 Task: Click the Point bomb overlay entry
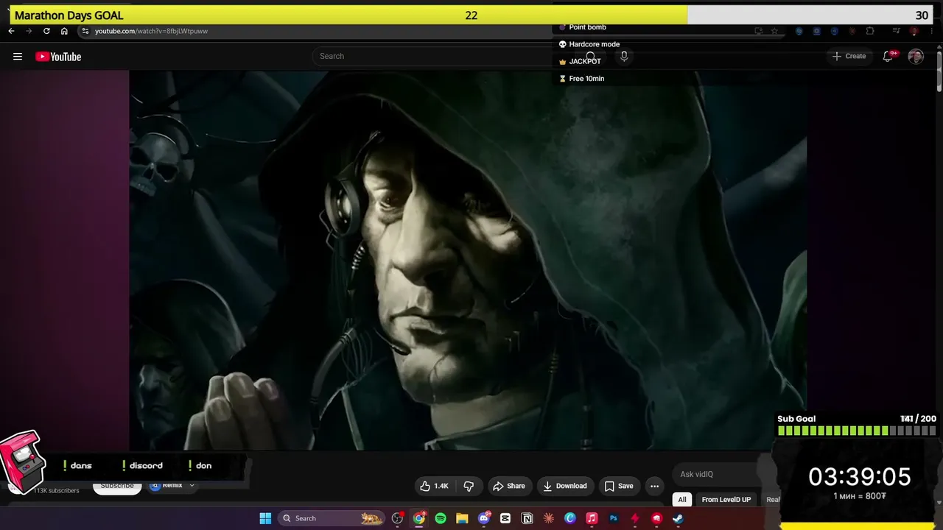click(x=582, y=27)
